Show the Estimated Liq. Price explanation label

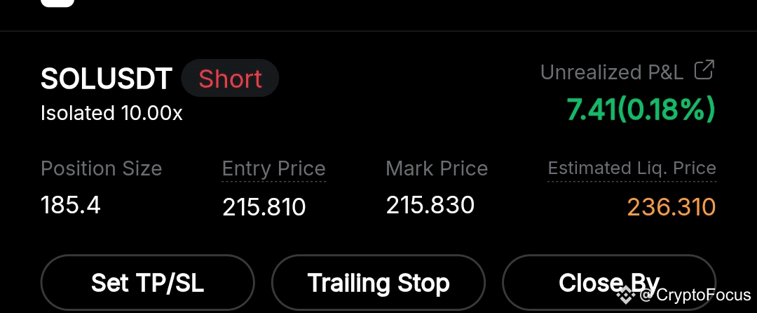tap(632, 168)
